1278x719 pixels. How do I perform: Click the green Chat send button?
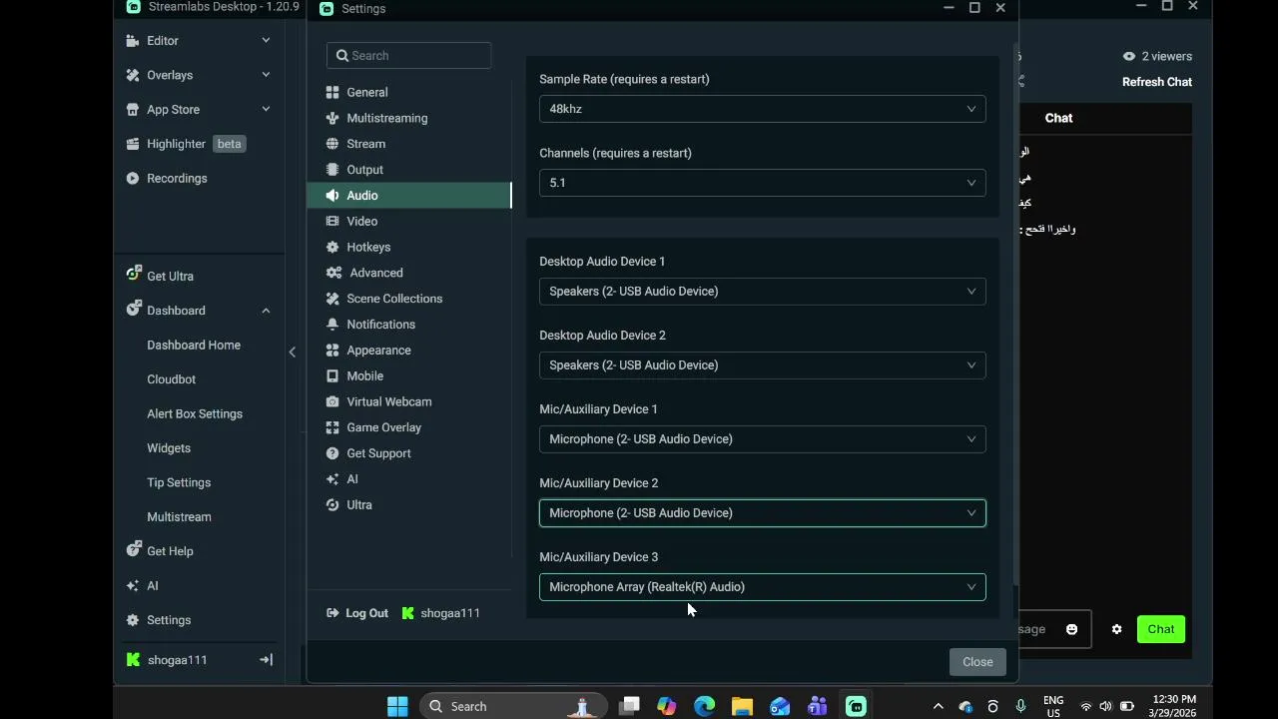coord(1161,629)
